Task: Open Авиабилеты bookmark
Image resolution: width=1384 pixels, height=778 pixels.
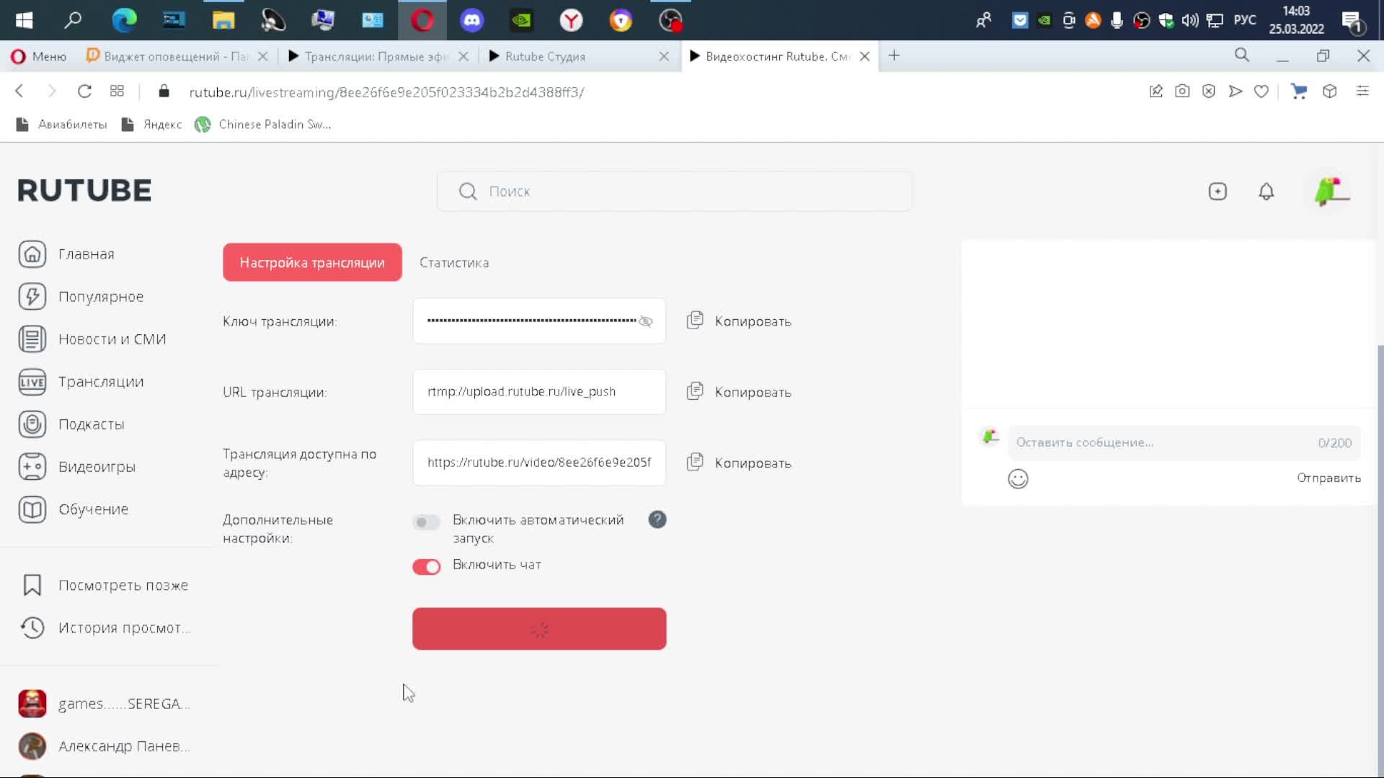Action: (62, 124)
